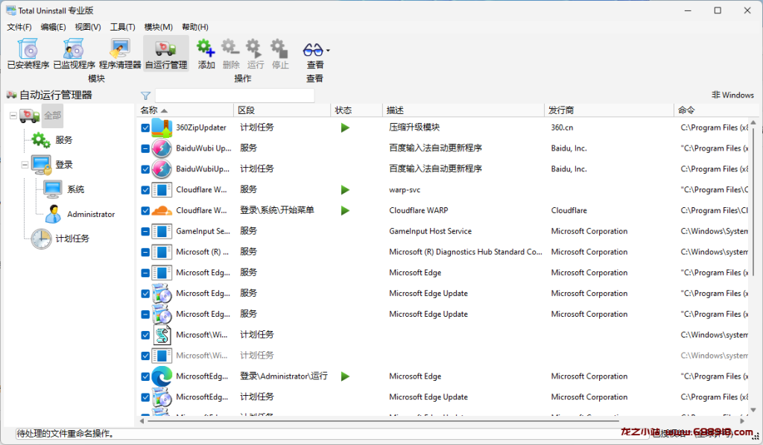This screenshot has height=445, width=763.
Task: Toggle the checkbox for GameInput Se... service
Action: click(x=145, y=231)
